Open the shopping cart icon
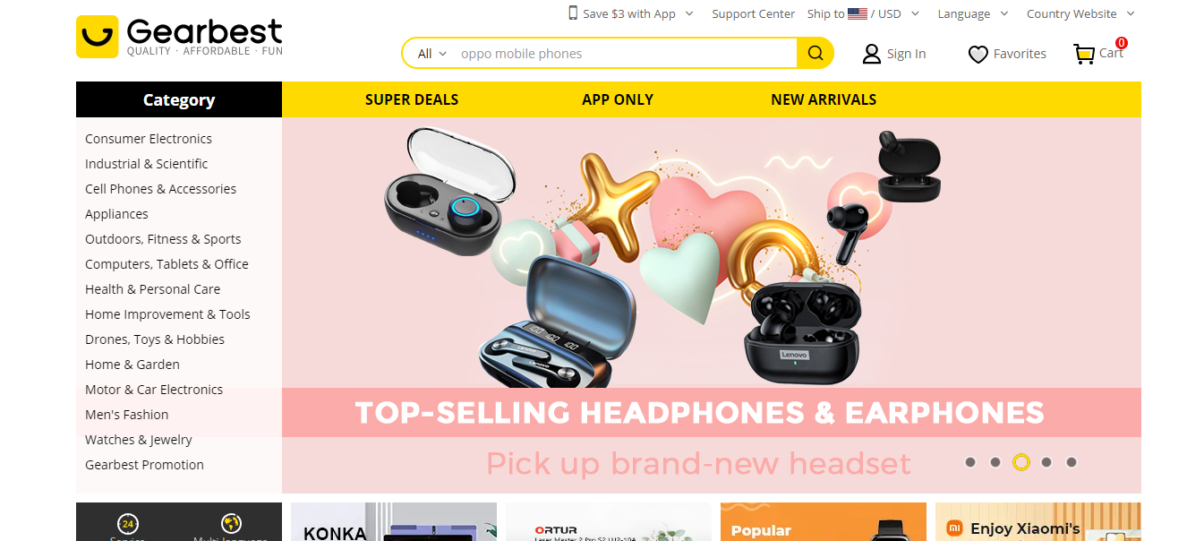 (x=1084, y=54)
